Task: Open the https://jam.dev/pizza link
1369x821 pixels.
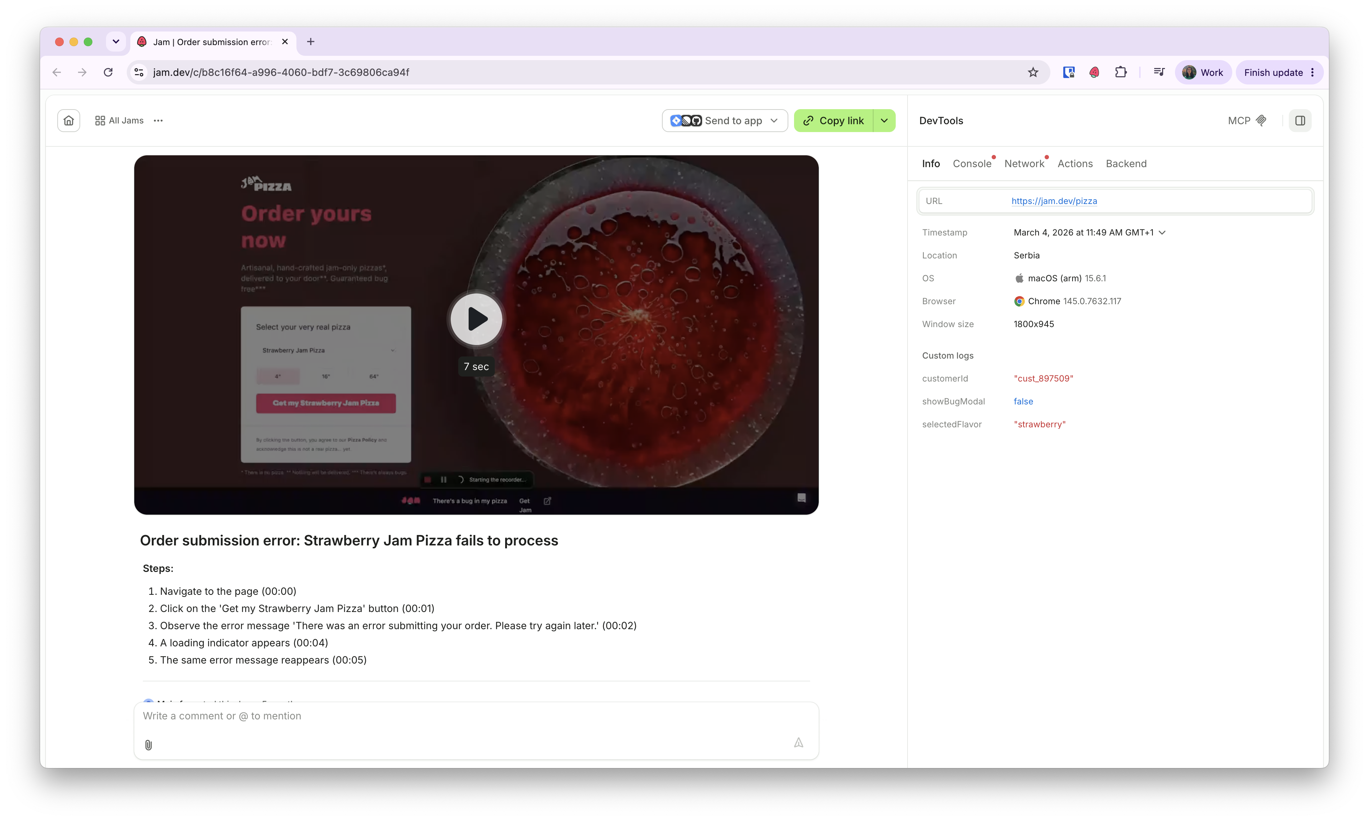Action: 1054,201
